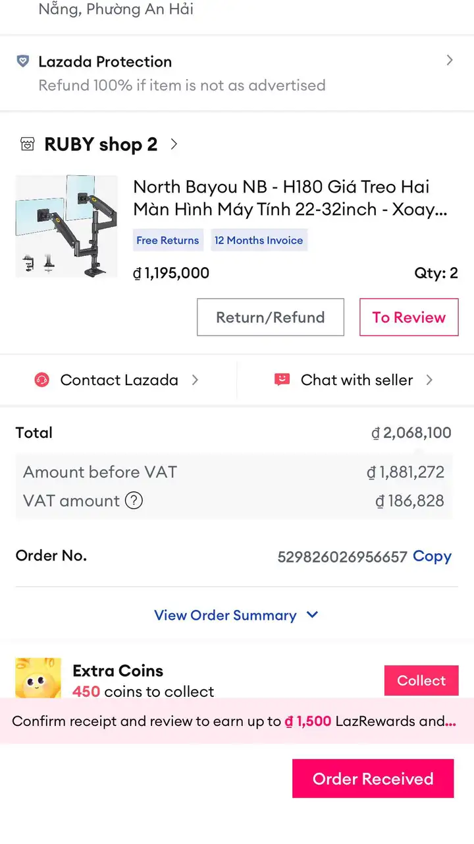The height and width of the screenshot is (844, 474).
Task: Open Chat with seller option
Action: tap(355, 380)
